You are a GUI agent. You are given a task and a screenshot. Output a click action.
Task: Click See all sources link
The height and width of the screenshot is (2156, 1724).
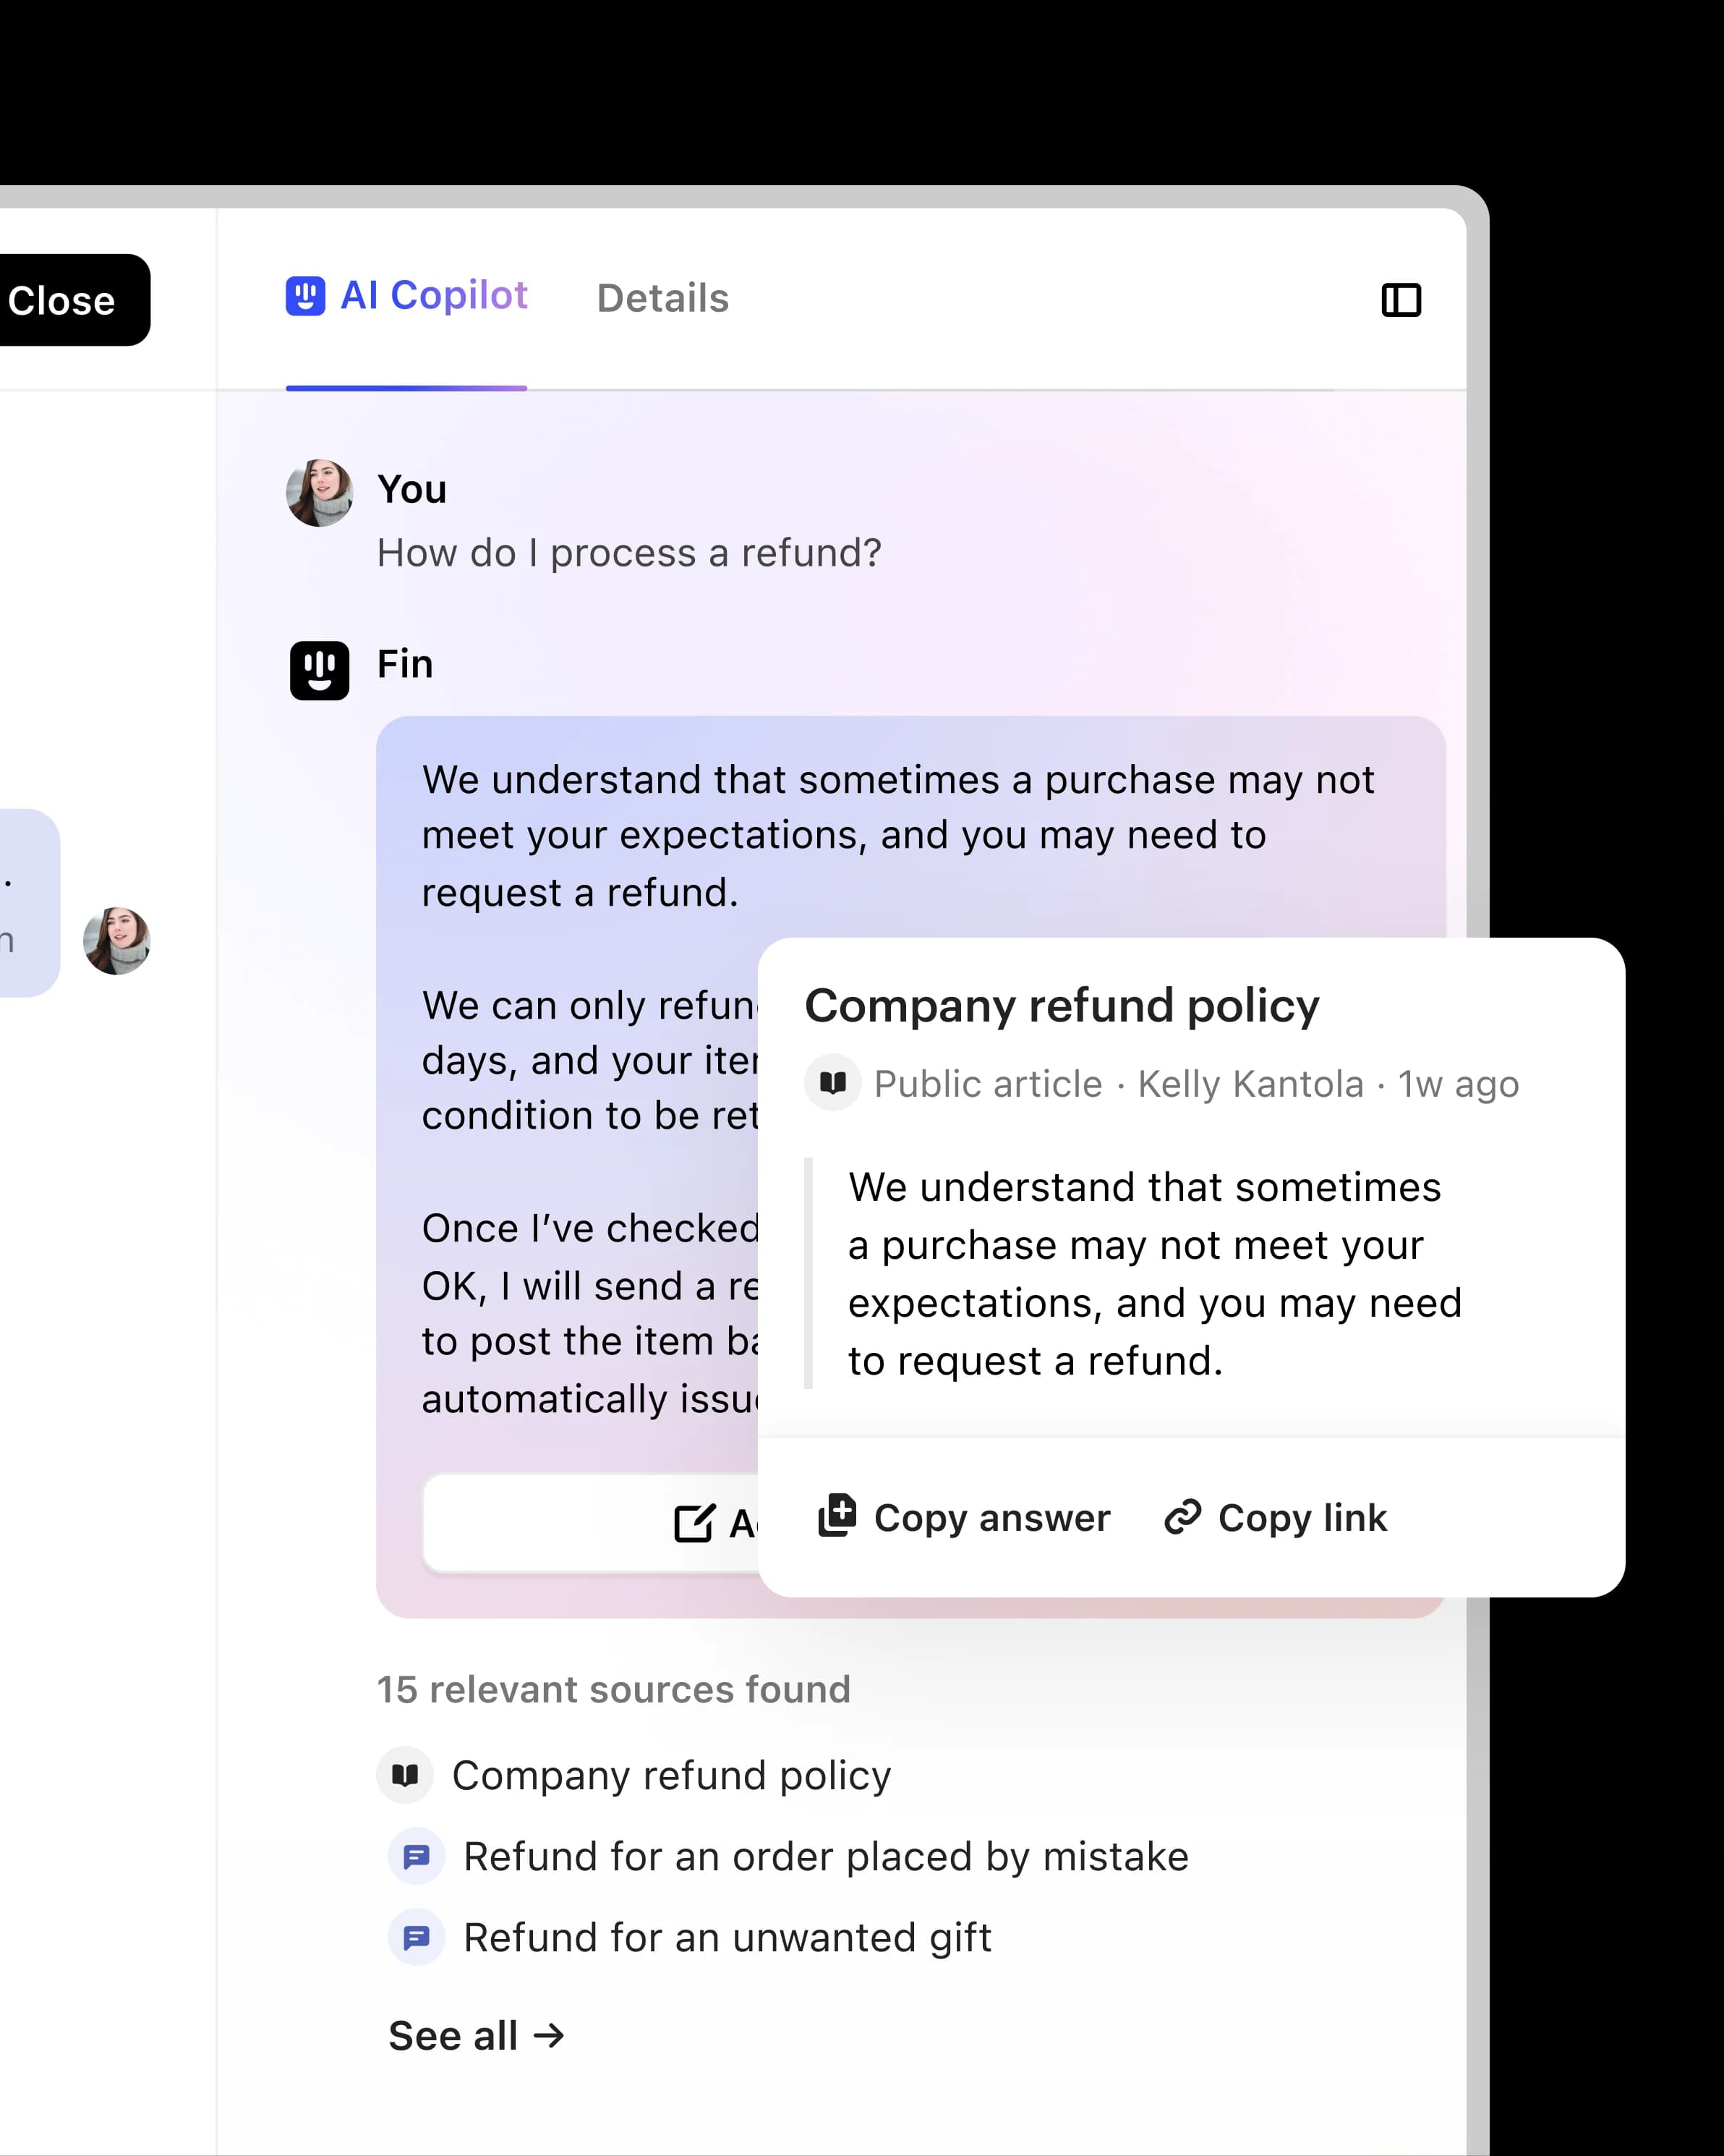(476, 2035)
